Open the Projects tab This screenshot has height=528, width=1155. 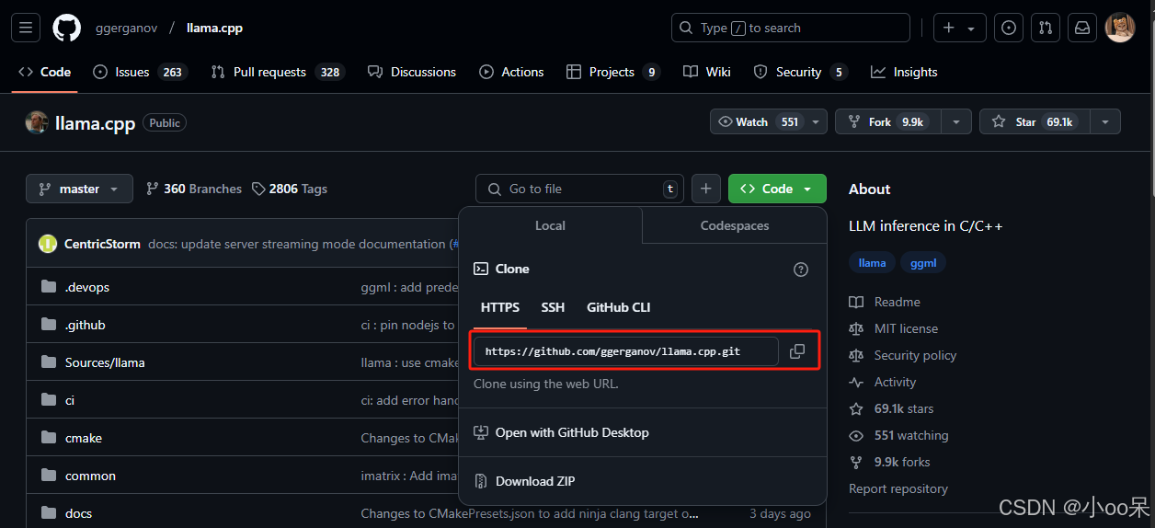click(613, 72)
